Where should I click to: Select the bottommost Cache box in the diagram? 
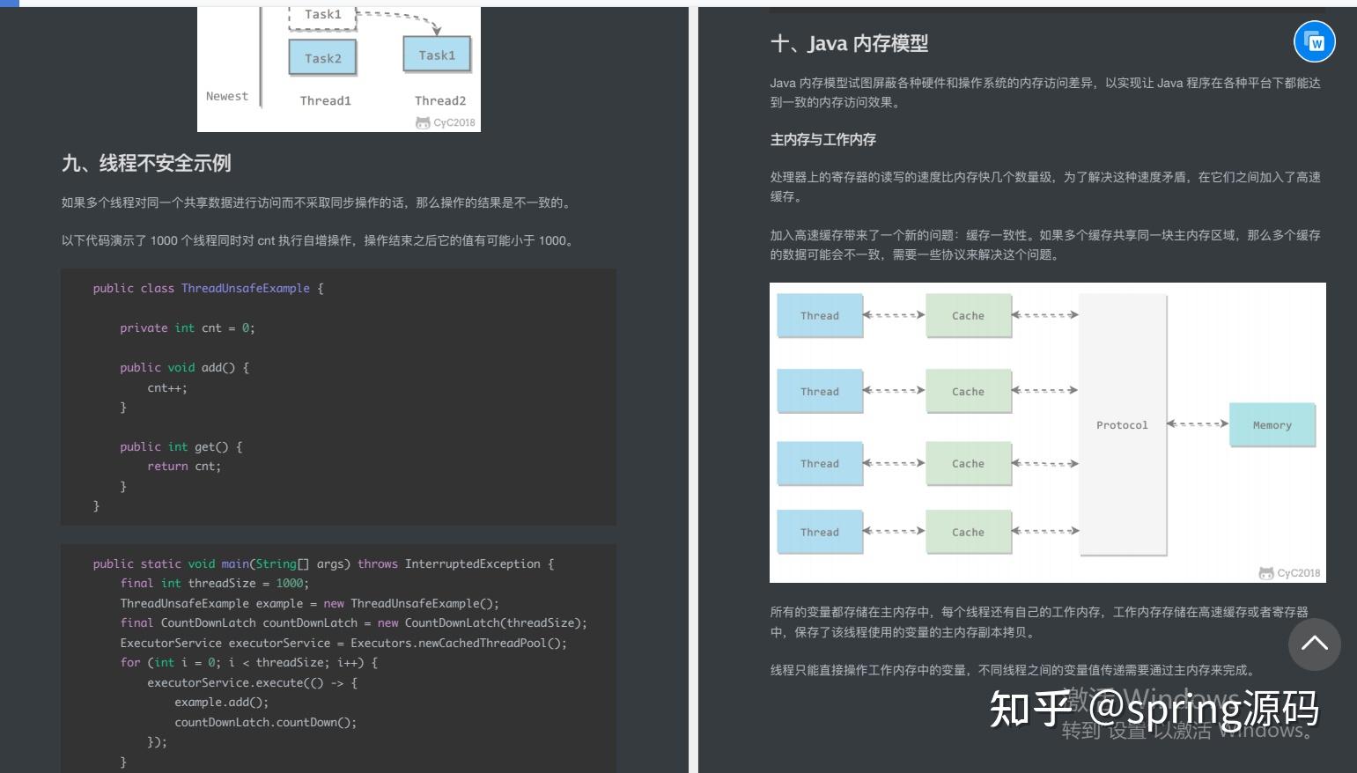tap(968, 532)
